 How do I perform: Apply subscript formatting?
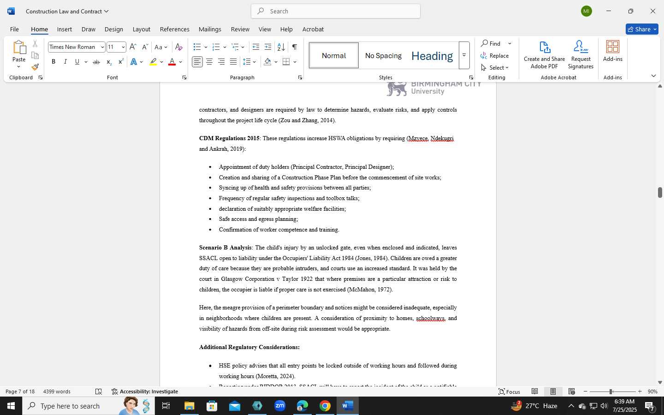[109, 62]
